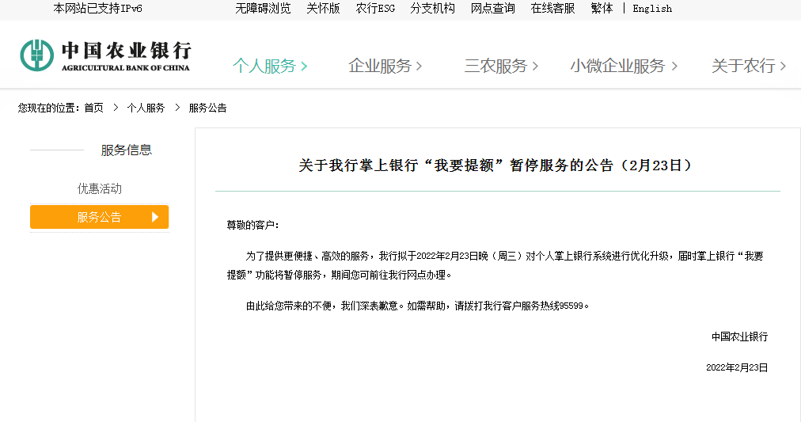
Task: Click 服务公告 in the breadcrumb trail
Action: 207,108
